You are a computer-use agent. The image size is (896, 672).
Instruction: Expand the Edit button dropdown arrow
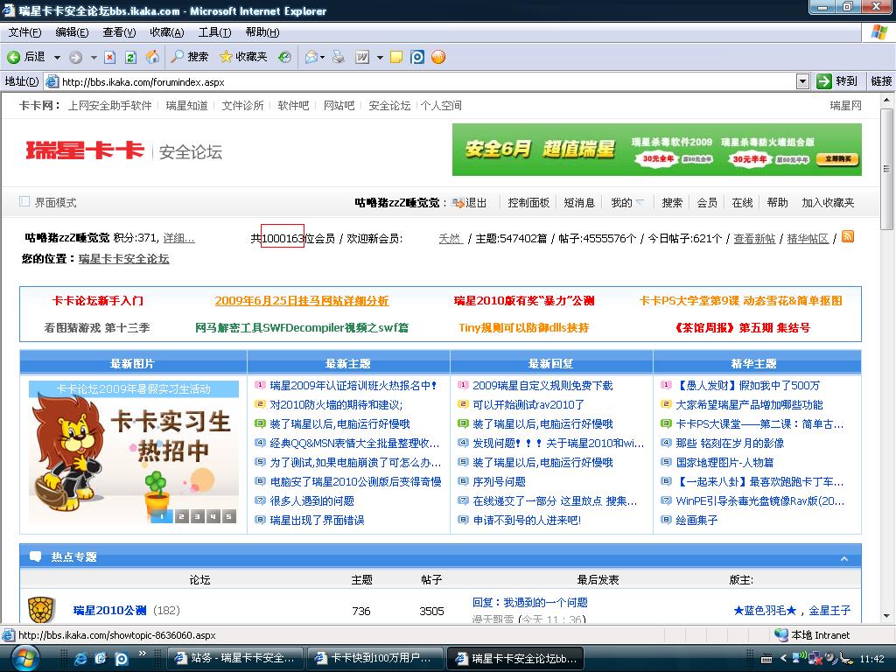(x=380, y=57)
